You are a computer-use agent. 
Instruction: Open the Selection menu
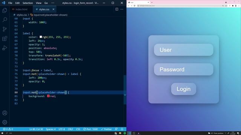tap(27, 3)
